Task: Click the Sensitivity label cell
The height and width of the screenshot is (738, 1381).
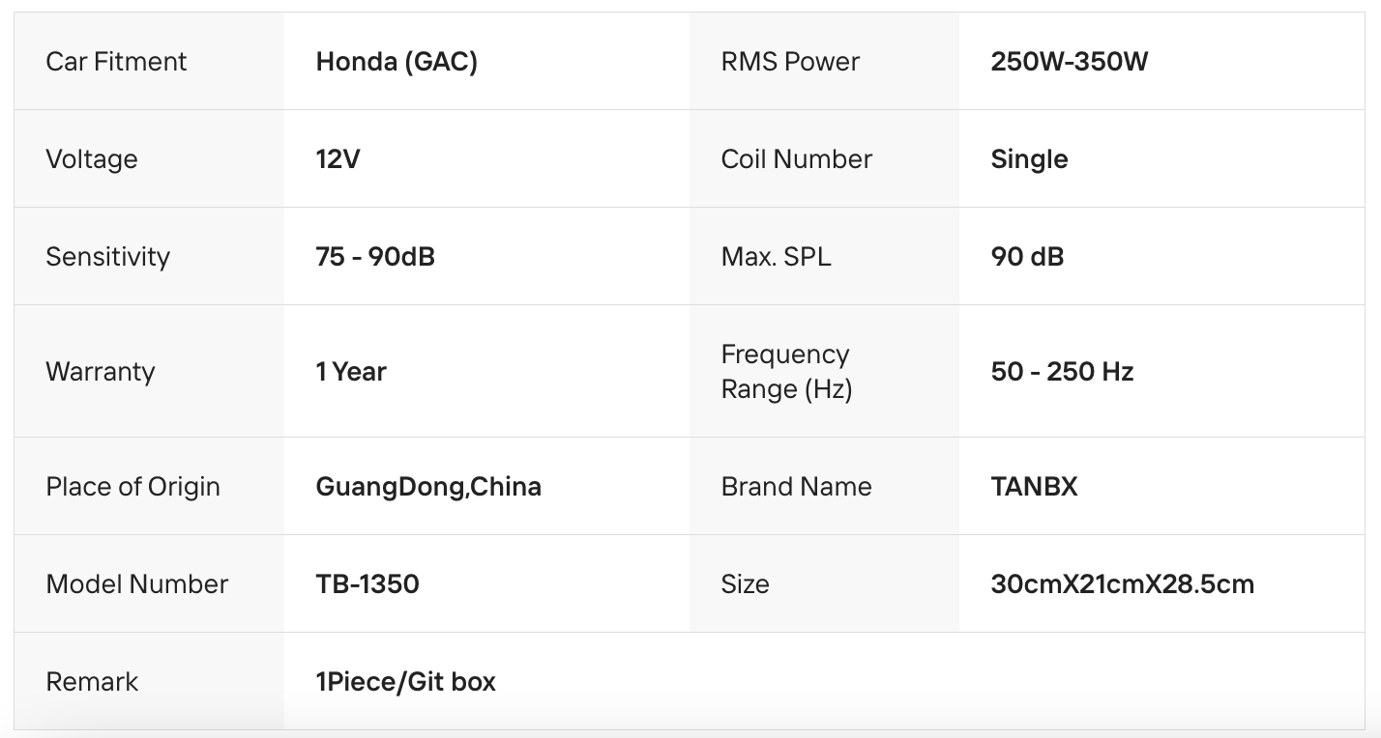Action: click(x=107, y=257)
